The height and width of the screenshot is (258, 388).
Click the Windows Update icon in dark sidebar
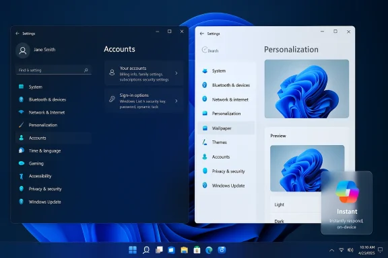click(22, 202)
